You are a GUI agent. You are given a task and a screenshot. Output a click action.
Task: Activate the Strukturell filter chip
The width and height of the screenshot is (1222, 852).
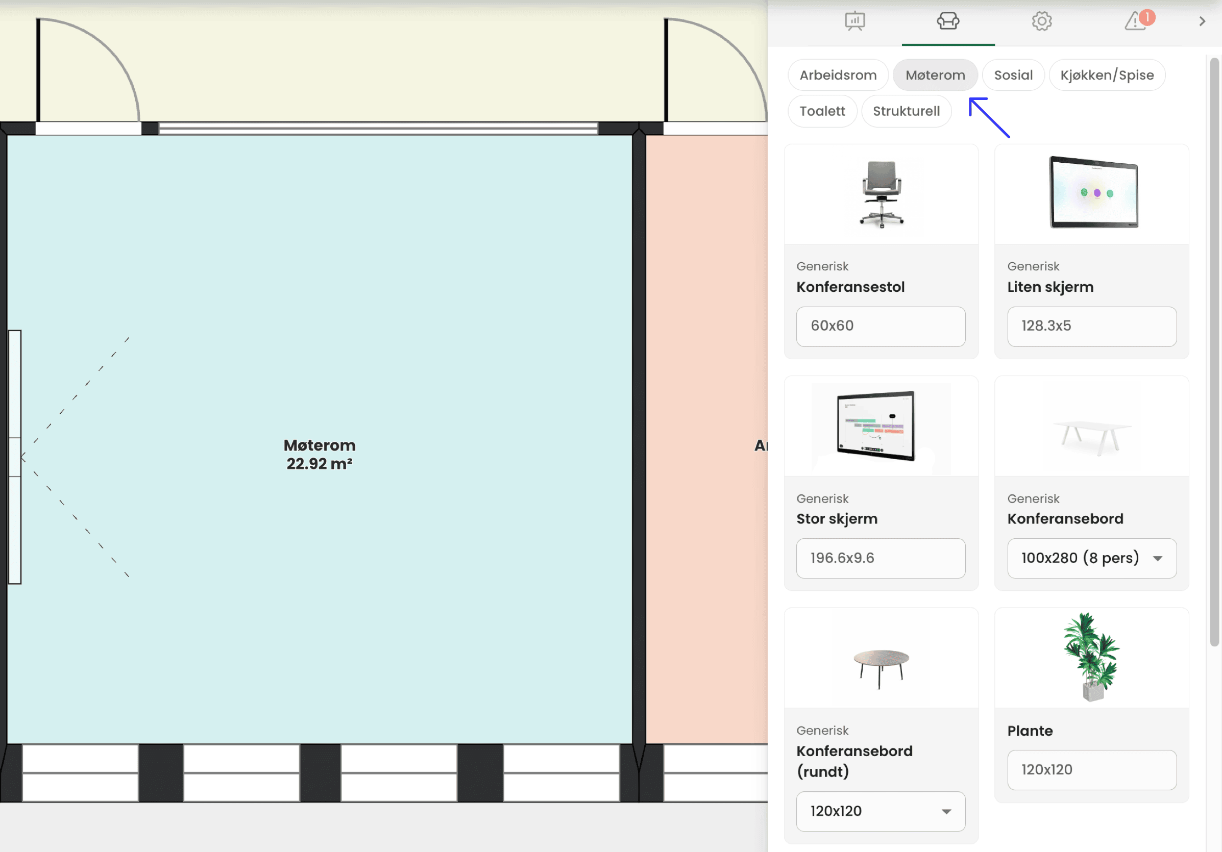click(x=906, y=111)
